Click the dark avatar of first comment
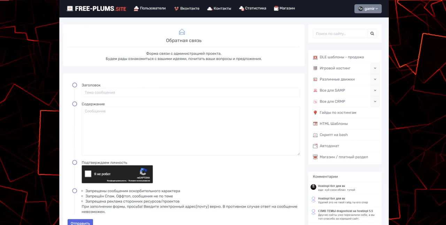The image size is (446, 225). [313, 187]
